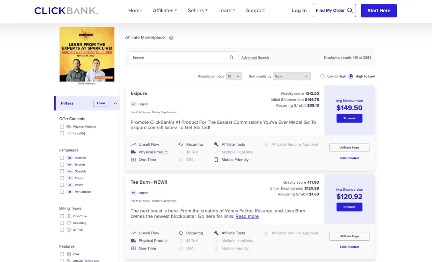Screen dimensions: 432x262
Task: Click the Mobile Friendly phone icon in Exipure card
Action: click(216, 160)
